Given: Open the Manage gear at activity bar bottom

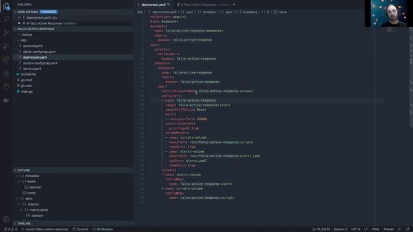Looking at the screenshot, I should pyautogui.click(x=6, y=219).
